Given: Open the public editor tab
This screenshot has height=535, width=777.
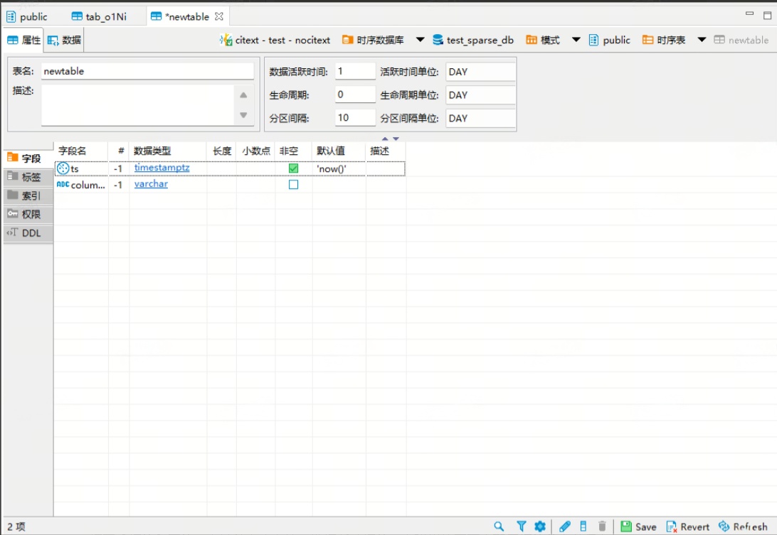Looking at the screenshot, I should (x=27, y=17).
